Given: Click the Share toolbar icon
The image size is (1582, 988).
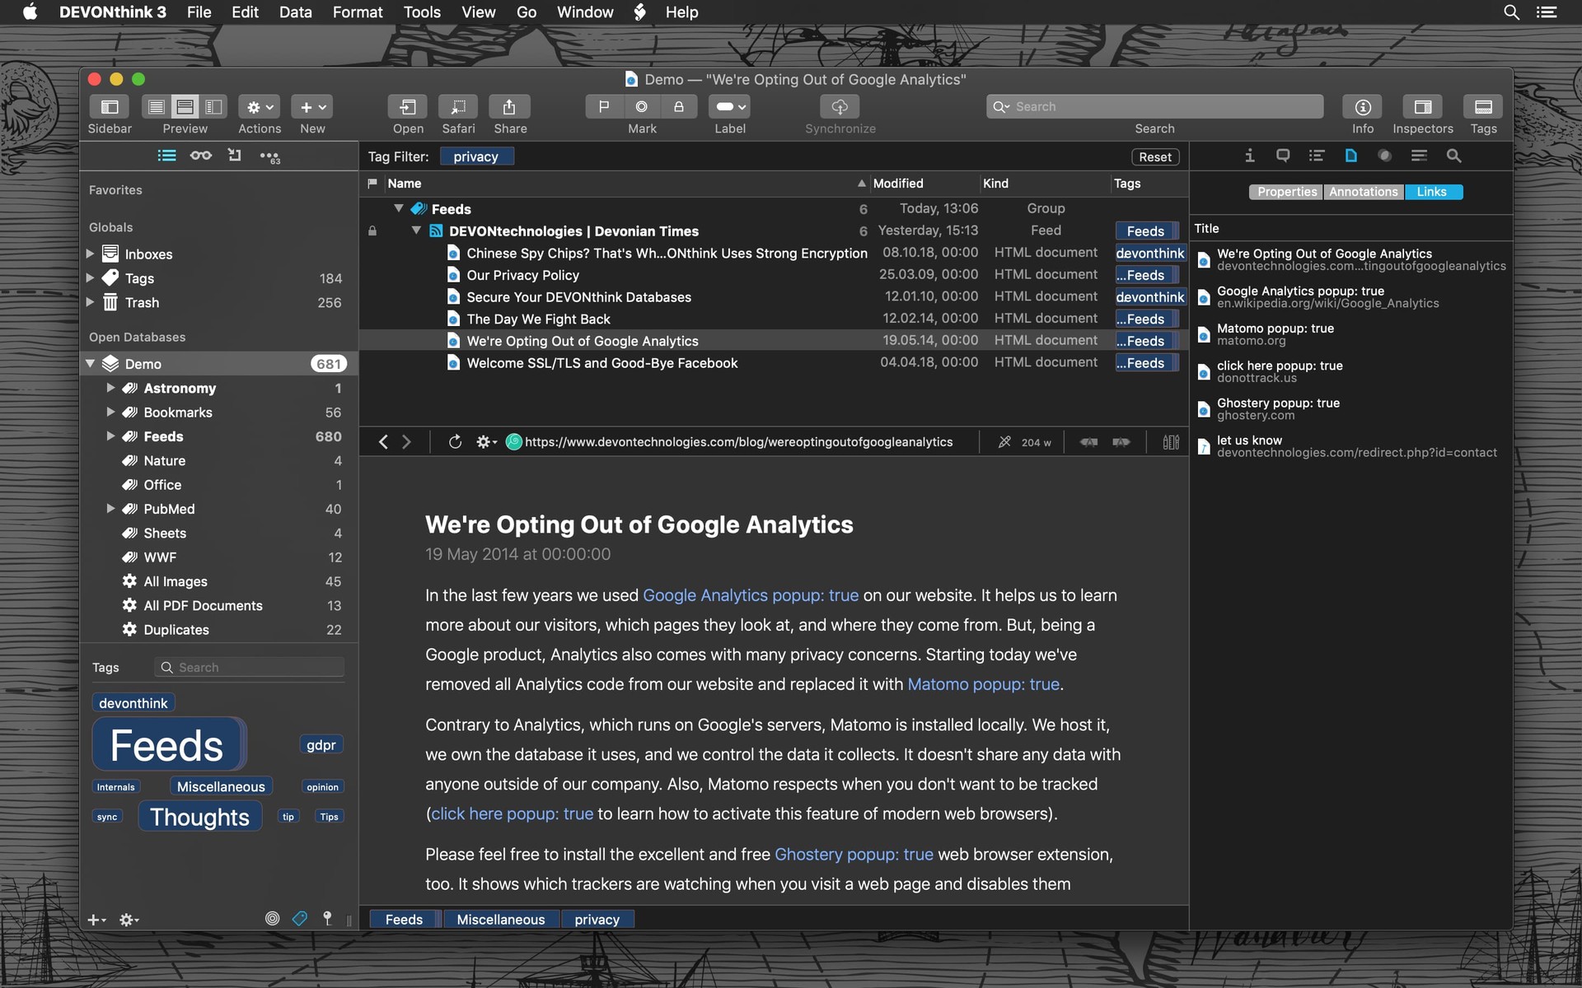Looking at the screenshot, I should coord(509,107).
